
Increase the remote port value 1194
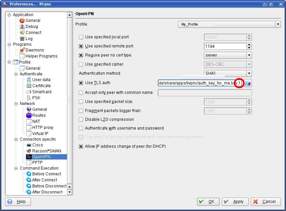pos(249,44)
